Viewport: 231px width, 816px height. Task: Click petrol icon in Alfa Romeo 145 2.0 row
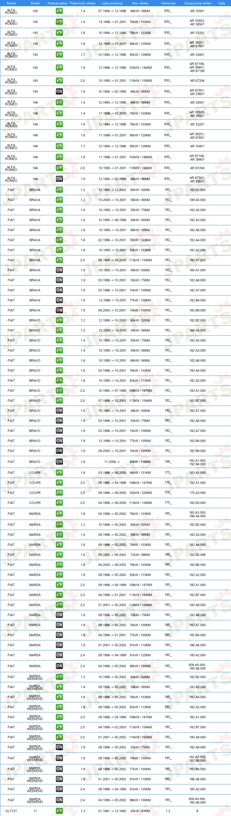[59, 81]
